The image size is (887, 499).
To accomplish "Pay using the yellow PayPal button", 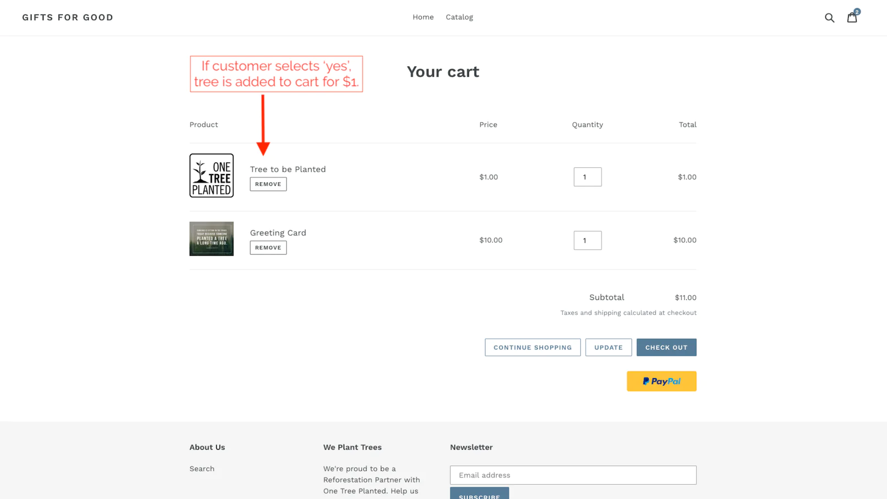I will pyautogui.click(x=661, y=381).
